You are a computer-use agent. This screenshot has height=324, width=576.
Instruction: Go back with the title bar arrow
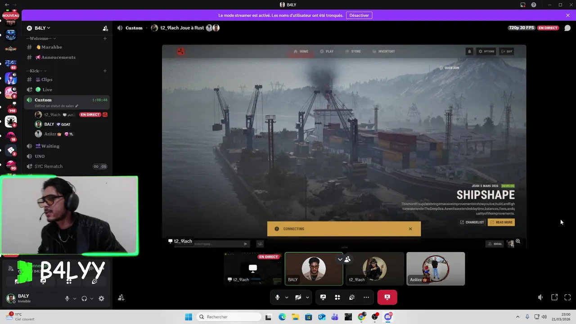(7, 5)
